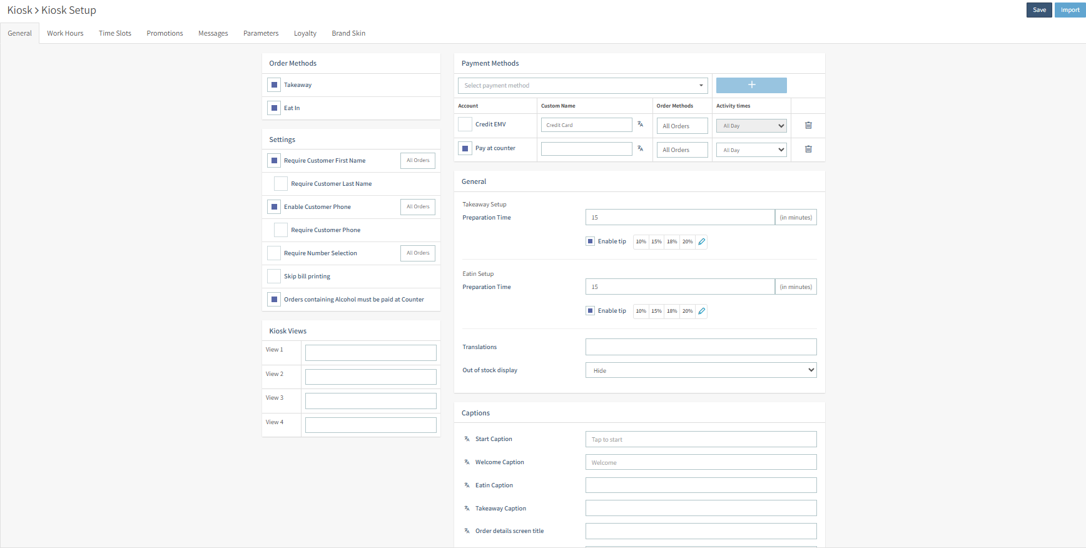
Task: Expand the Out of stock display dropdown
Action: [701, 370]
